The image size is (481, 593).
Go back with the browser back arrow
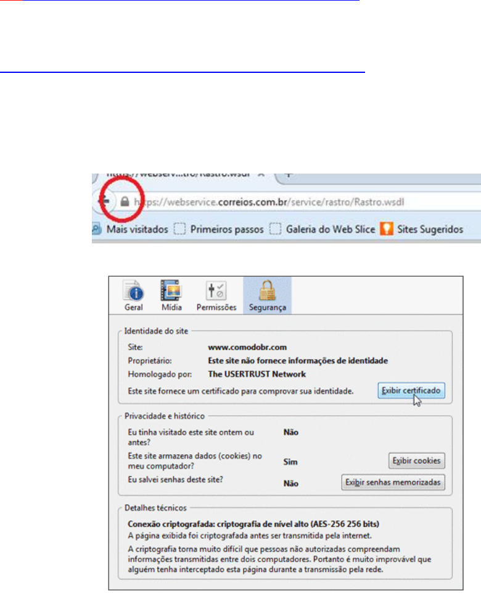click(x=104, y=201)
